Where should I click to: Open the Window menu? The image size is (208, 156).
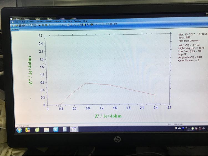click(x=78, y=21)
